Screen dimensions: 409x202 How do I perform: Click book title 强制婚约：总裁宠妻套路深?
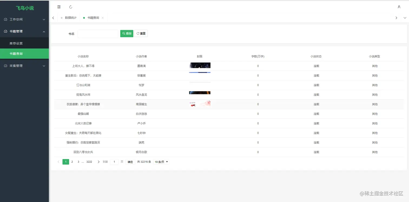83,143
